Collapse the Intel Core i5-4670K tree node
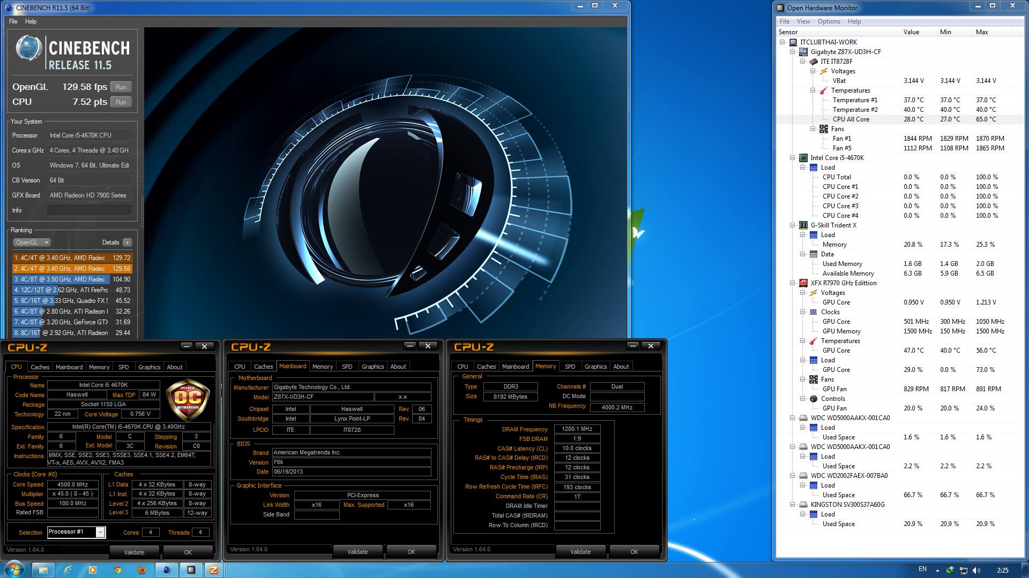The width and height of the screenshot is (1029, 578). click(x=793, y=158)
